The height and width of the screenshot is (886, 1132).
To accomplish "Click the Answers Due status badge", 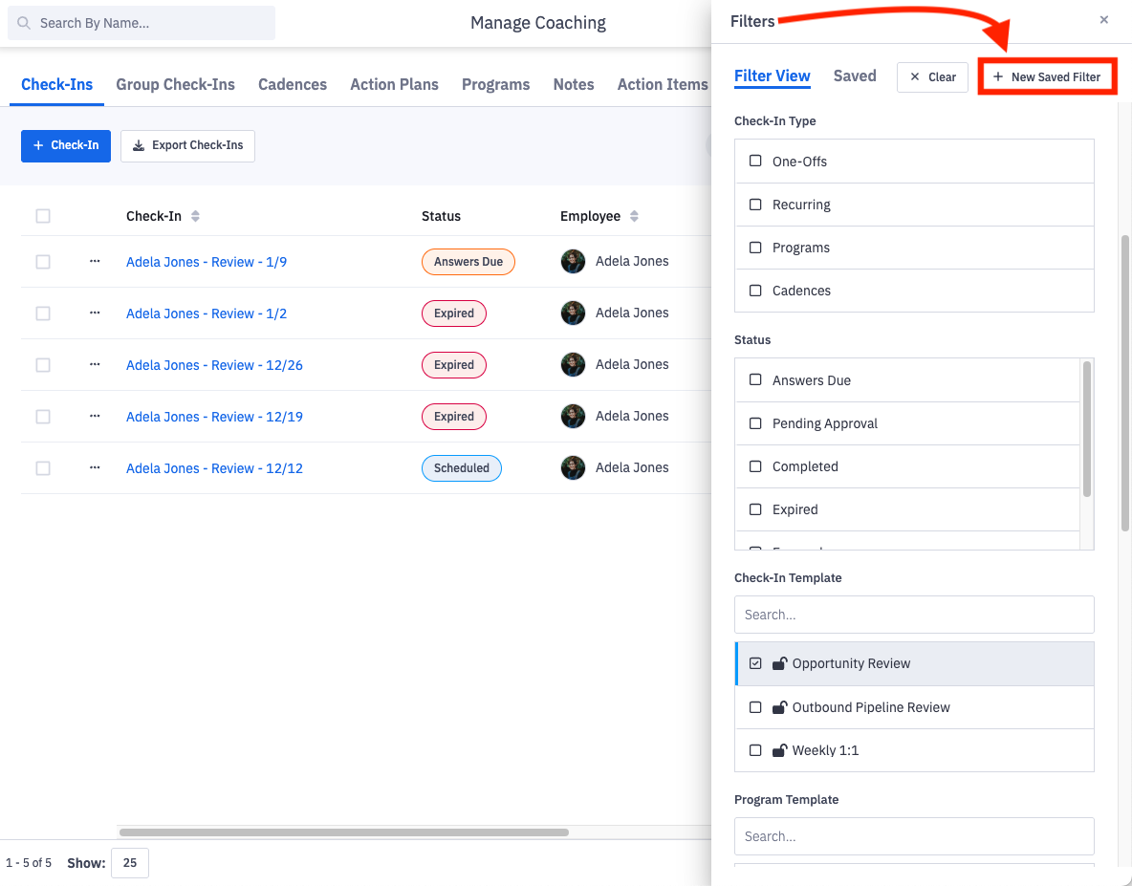I will [x=468, y=262].
